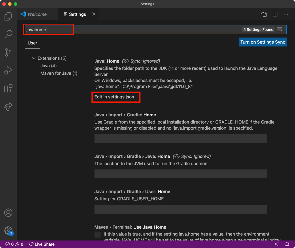295x248 pixels.
Task: Open More Actions ellipsis menu
Action: coord(286,14)
